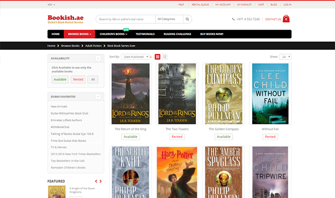Click Available under The Golden Compass

coord(223,137)
